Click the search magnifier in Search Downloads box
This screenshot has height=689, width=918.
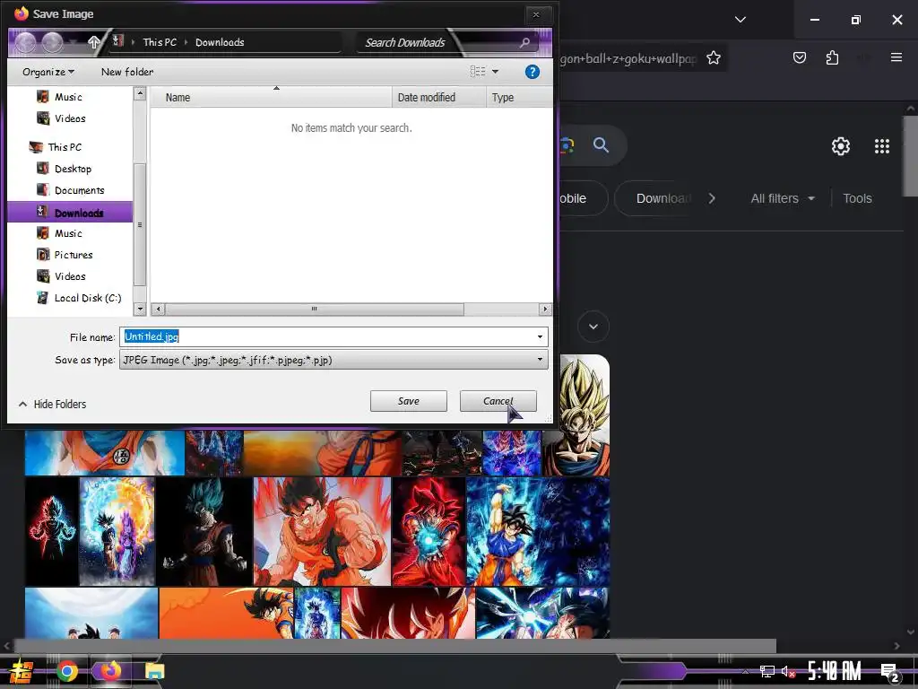click(524, 42)
